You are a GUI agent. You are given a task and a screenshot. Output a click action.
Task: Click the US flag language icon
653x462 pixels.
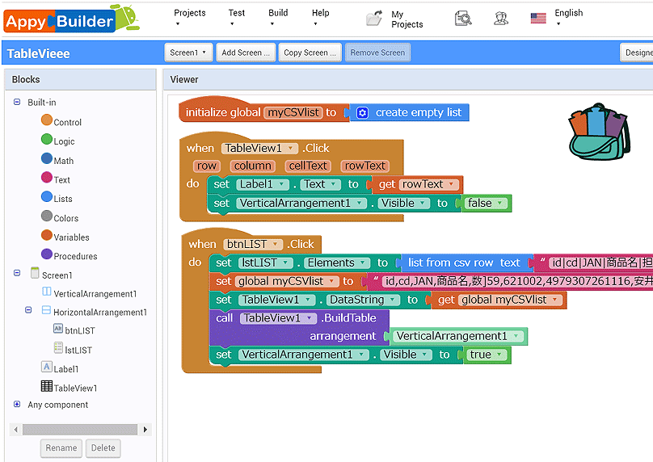coord(538,19)
